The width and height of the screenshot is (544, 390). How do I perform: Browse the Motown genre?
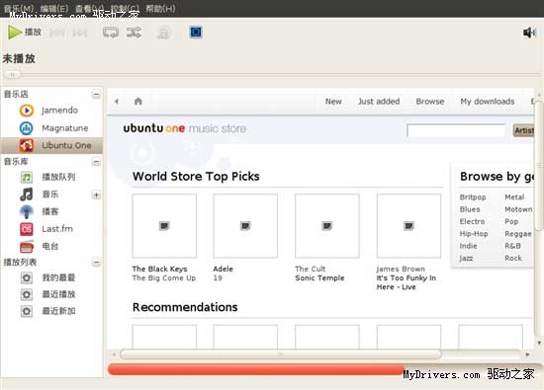(518, 209)
